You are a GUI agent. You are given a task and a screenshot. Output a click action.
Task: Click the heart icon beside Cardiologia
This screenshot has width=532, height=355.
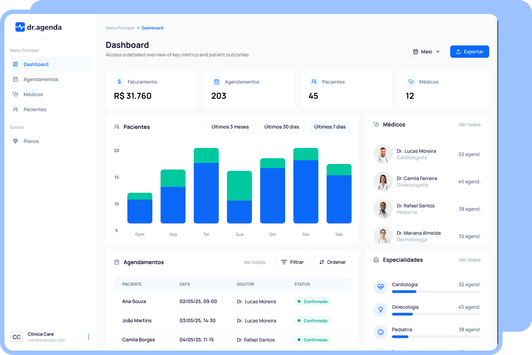[380, 287]
